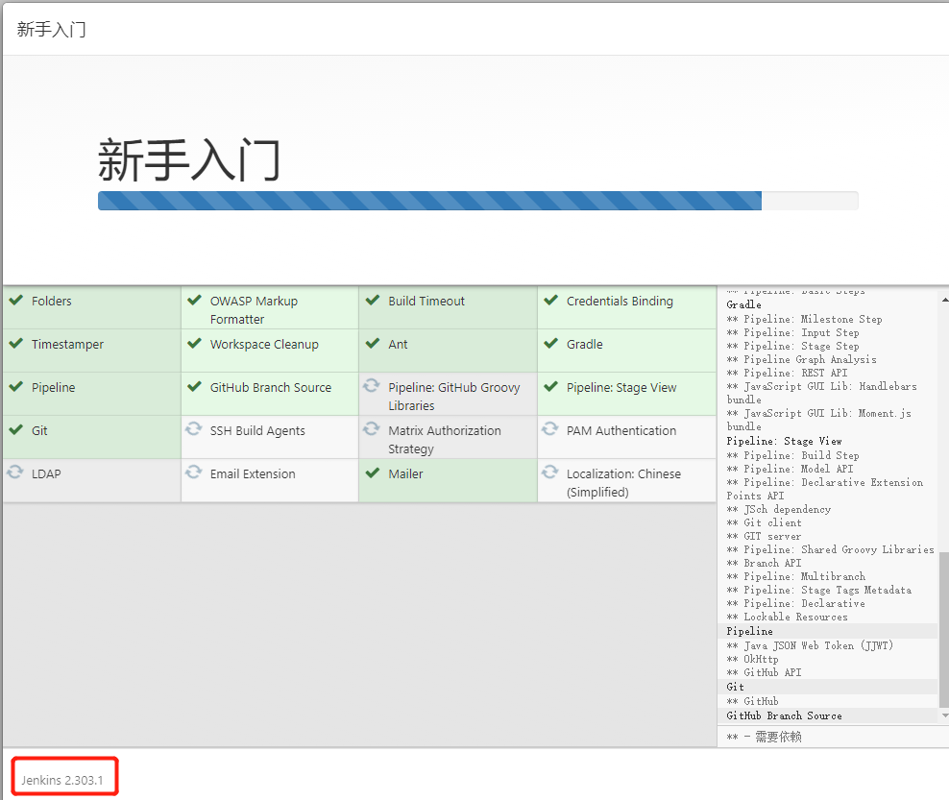Click the "** Pipeline: REST API" log entry

point(787,373)
